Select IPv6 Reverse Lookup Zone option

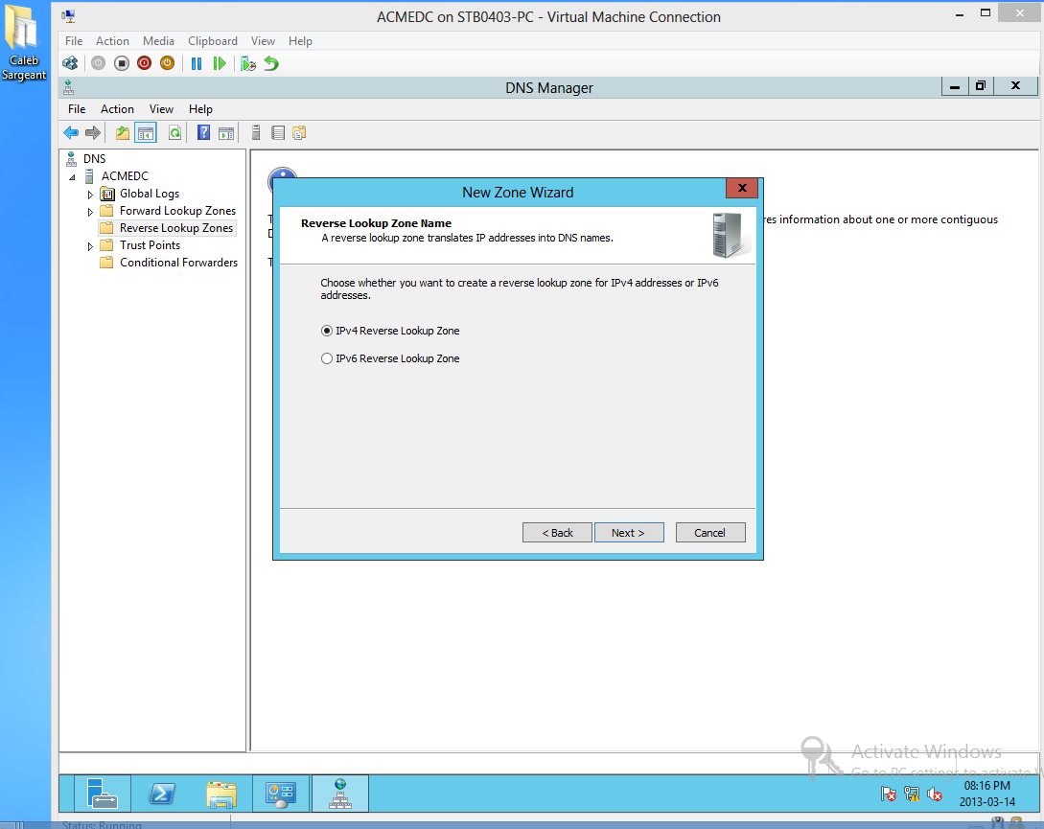point(391,358)
